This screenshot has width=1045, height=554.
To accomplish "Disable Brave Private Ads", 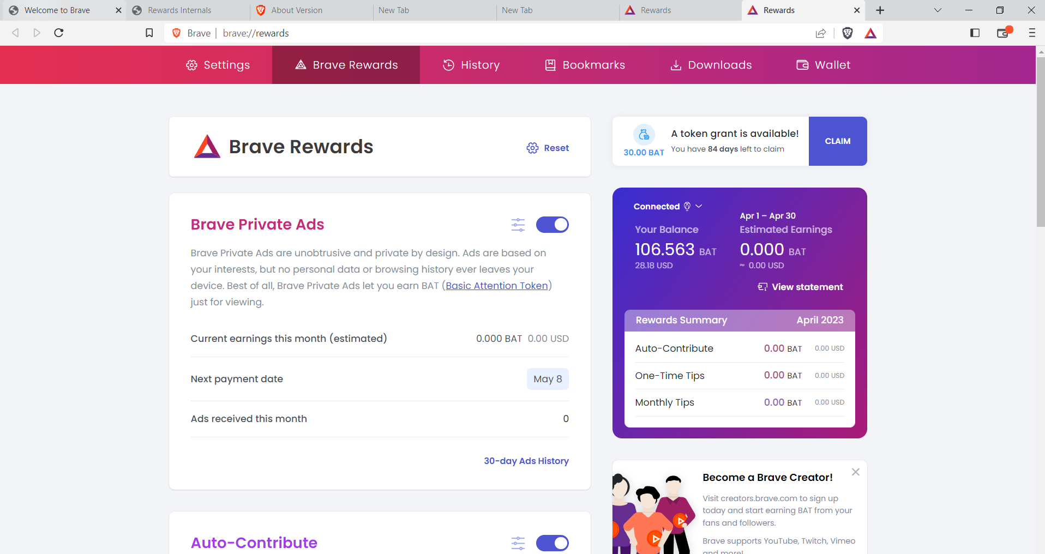I will tap(552, 224).
